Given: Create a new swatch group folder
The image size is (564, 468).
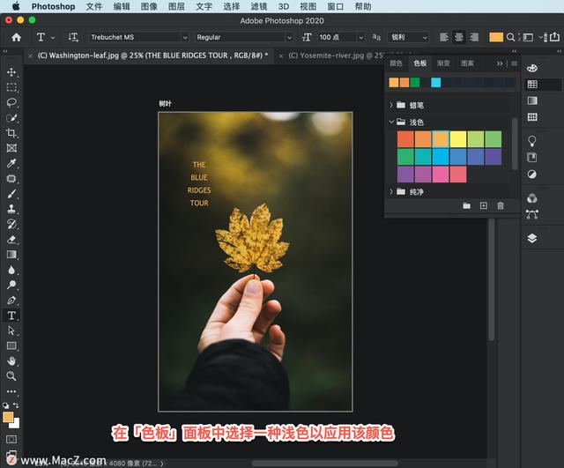Looking at the screenshot, I should click(x=467, y=205).
